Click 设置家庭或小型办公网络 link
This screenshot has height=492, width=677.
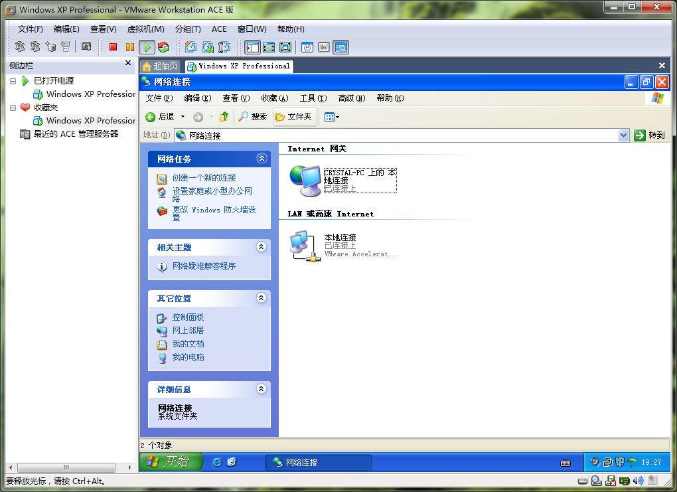tap(212, 195)
